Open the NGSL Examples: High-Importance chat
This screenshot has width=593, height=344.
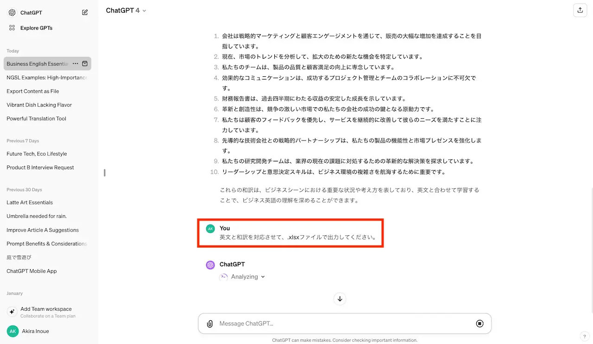tap(47, 78)
